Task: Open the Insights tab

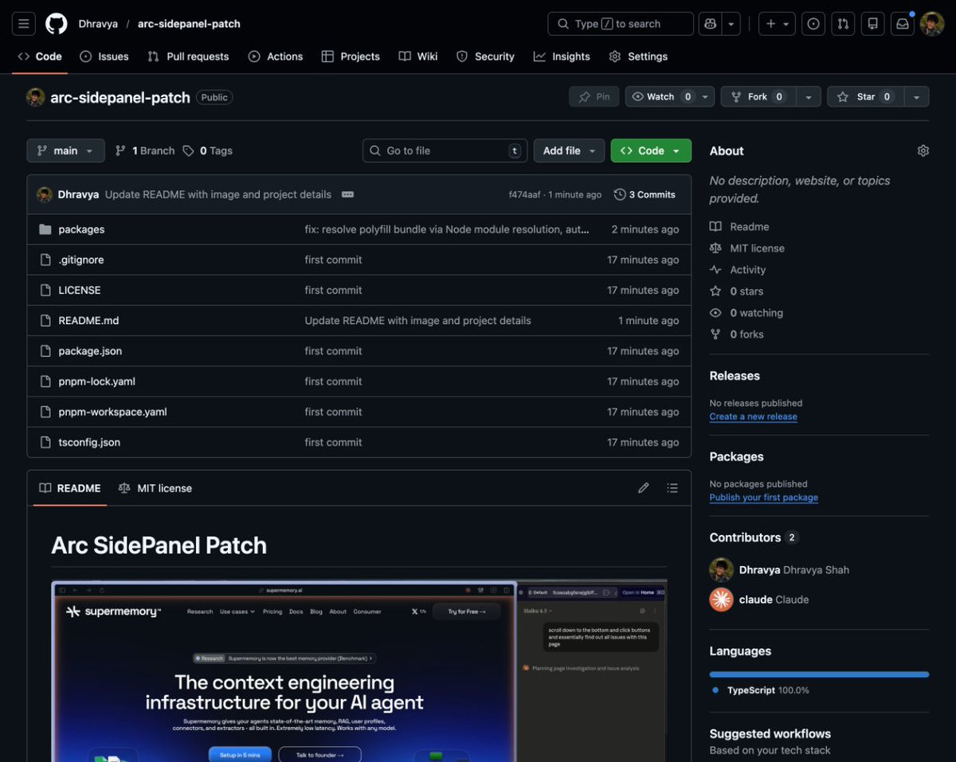Action: (x=562, y=57)
